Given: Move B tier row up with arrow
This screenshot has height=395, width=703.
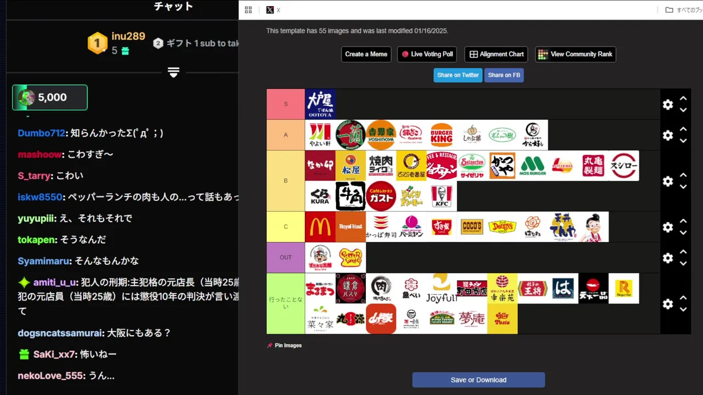Looking at the screenshot, I should (x=683, y=176).
